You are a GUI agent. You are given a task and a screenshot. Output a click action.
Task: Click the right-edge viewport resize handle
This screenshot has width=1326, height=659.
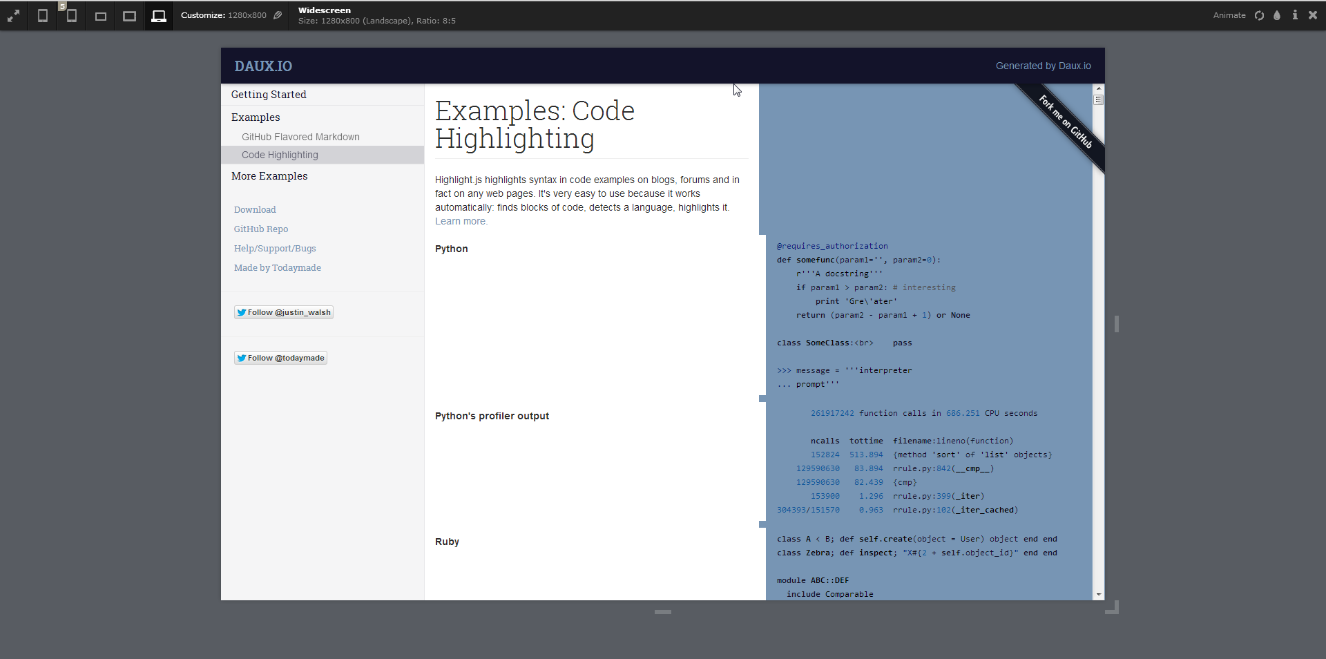1117,324
